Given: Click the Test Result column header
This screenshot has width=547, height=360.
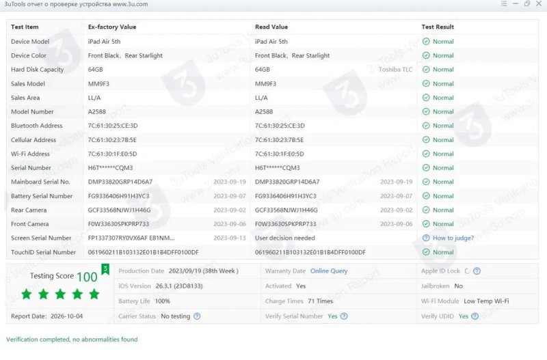Looking at the screenshot, I should tap(438, 27).
